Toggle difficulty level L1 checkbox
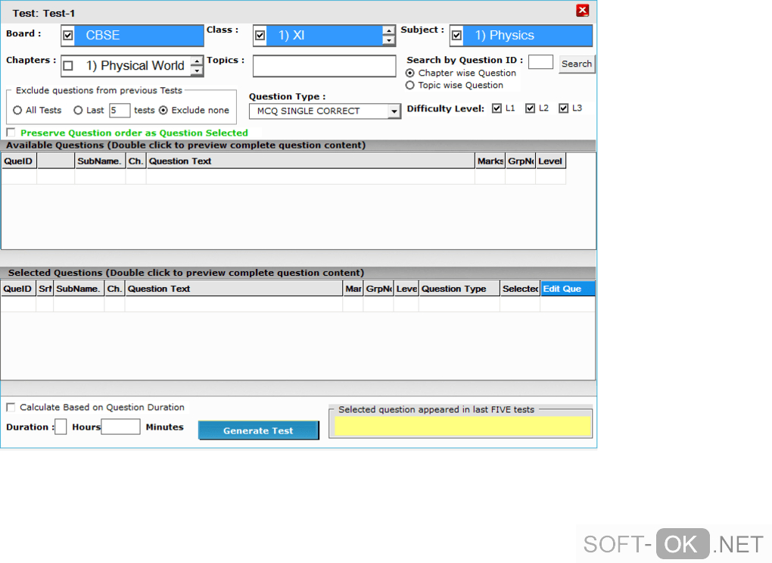772x563 pixels. click(497, 108)
